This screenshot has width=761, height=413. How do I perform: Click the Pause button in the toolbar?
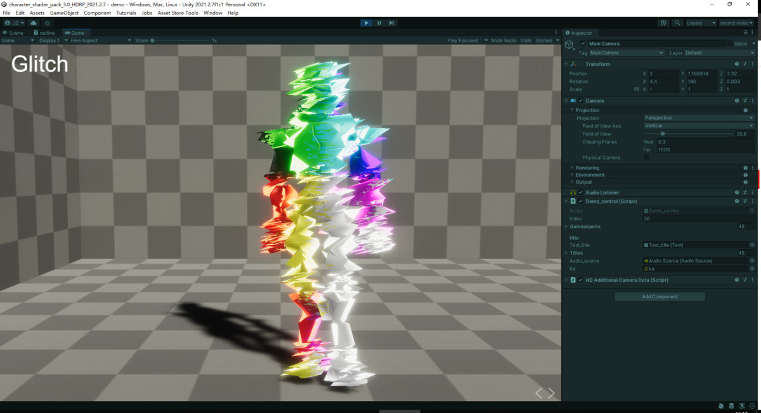tap(379, 23)
